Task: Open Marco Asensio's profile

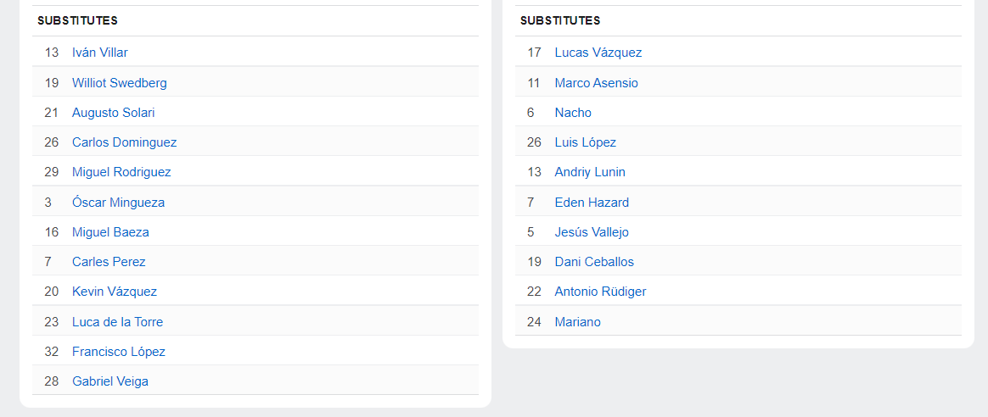Action: click(596, 82)
